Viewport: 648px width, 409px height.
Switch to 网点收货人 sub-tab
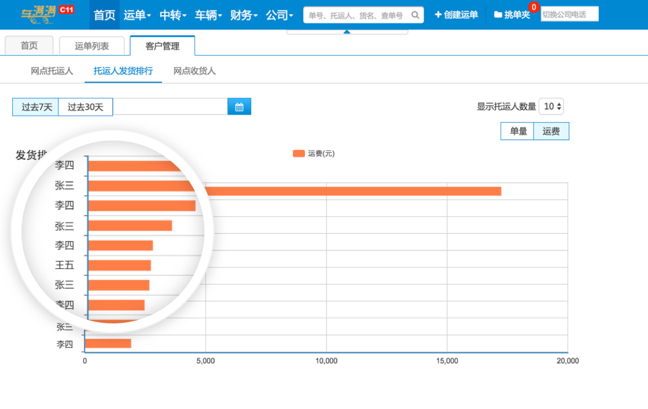194,71
